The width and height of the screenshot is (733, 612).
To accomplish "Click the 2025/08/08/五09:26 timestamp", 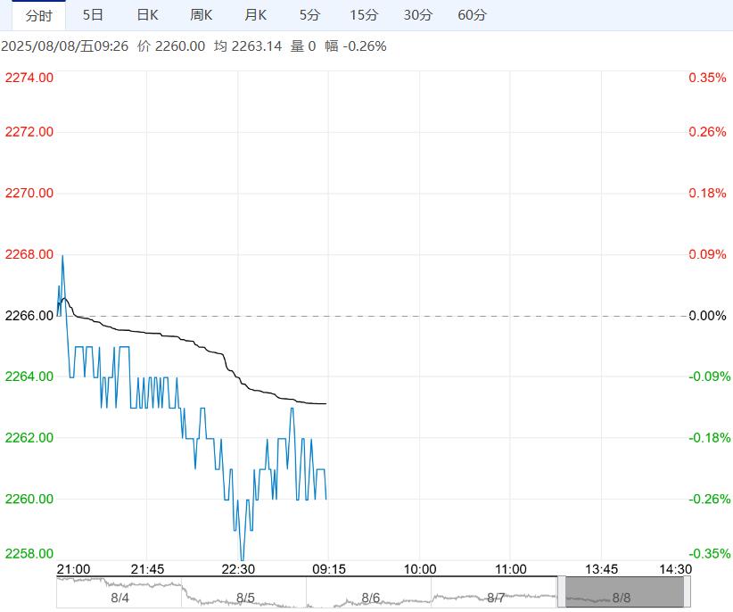I will point(64,46).
